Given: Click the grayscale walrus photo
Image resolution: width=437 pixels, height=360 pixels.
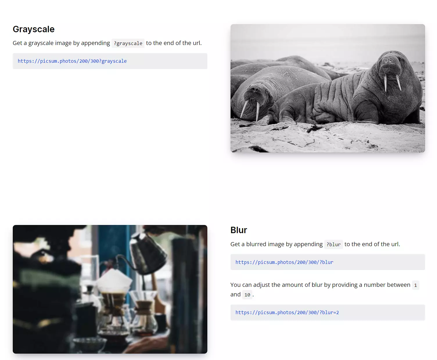Looking at the screenshot, I should (x=328, y=88).
